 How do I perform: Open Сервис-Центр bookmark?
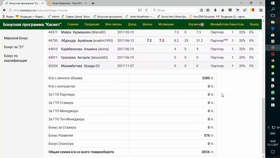(x=76, y=17)
